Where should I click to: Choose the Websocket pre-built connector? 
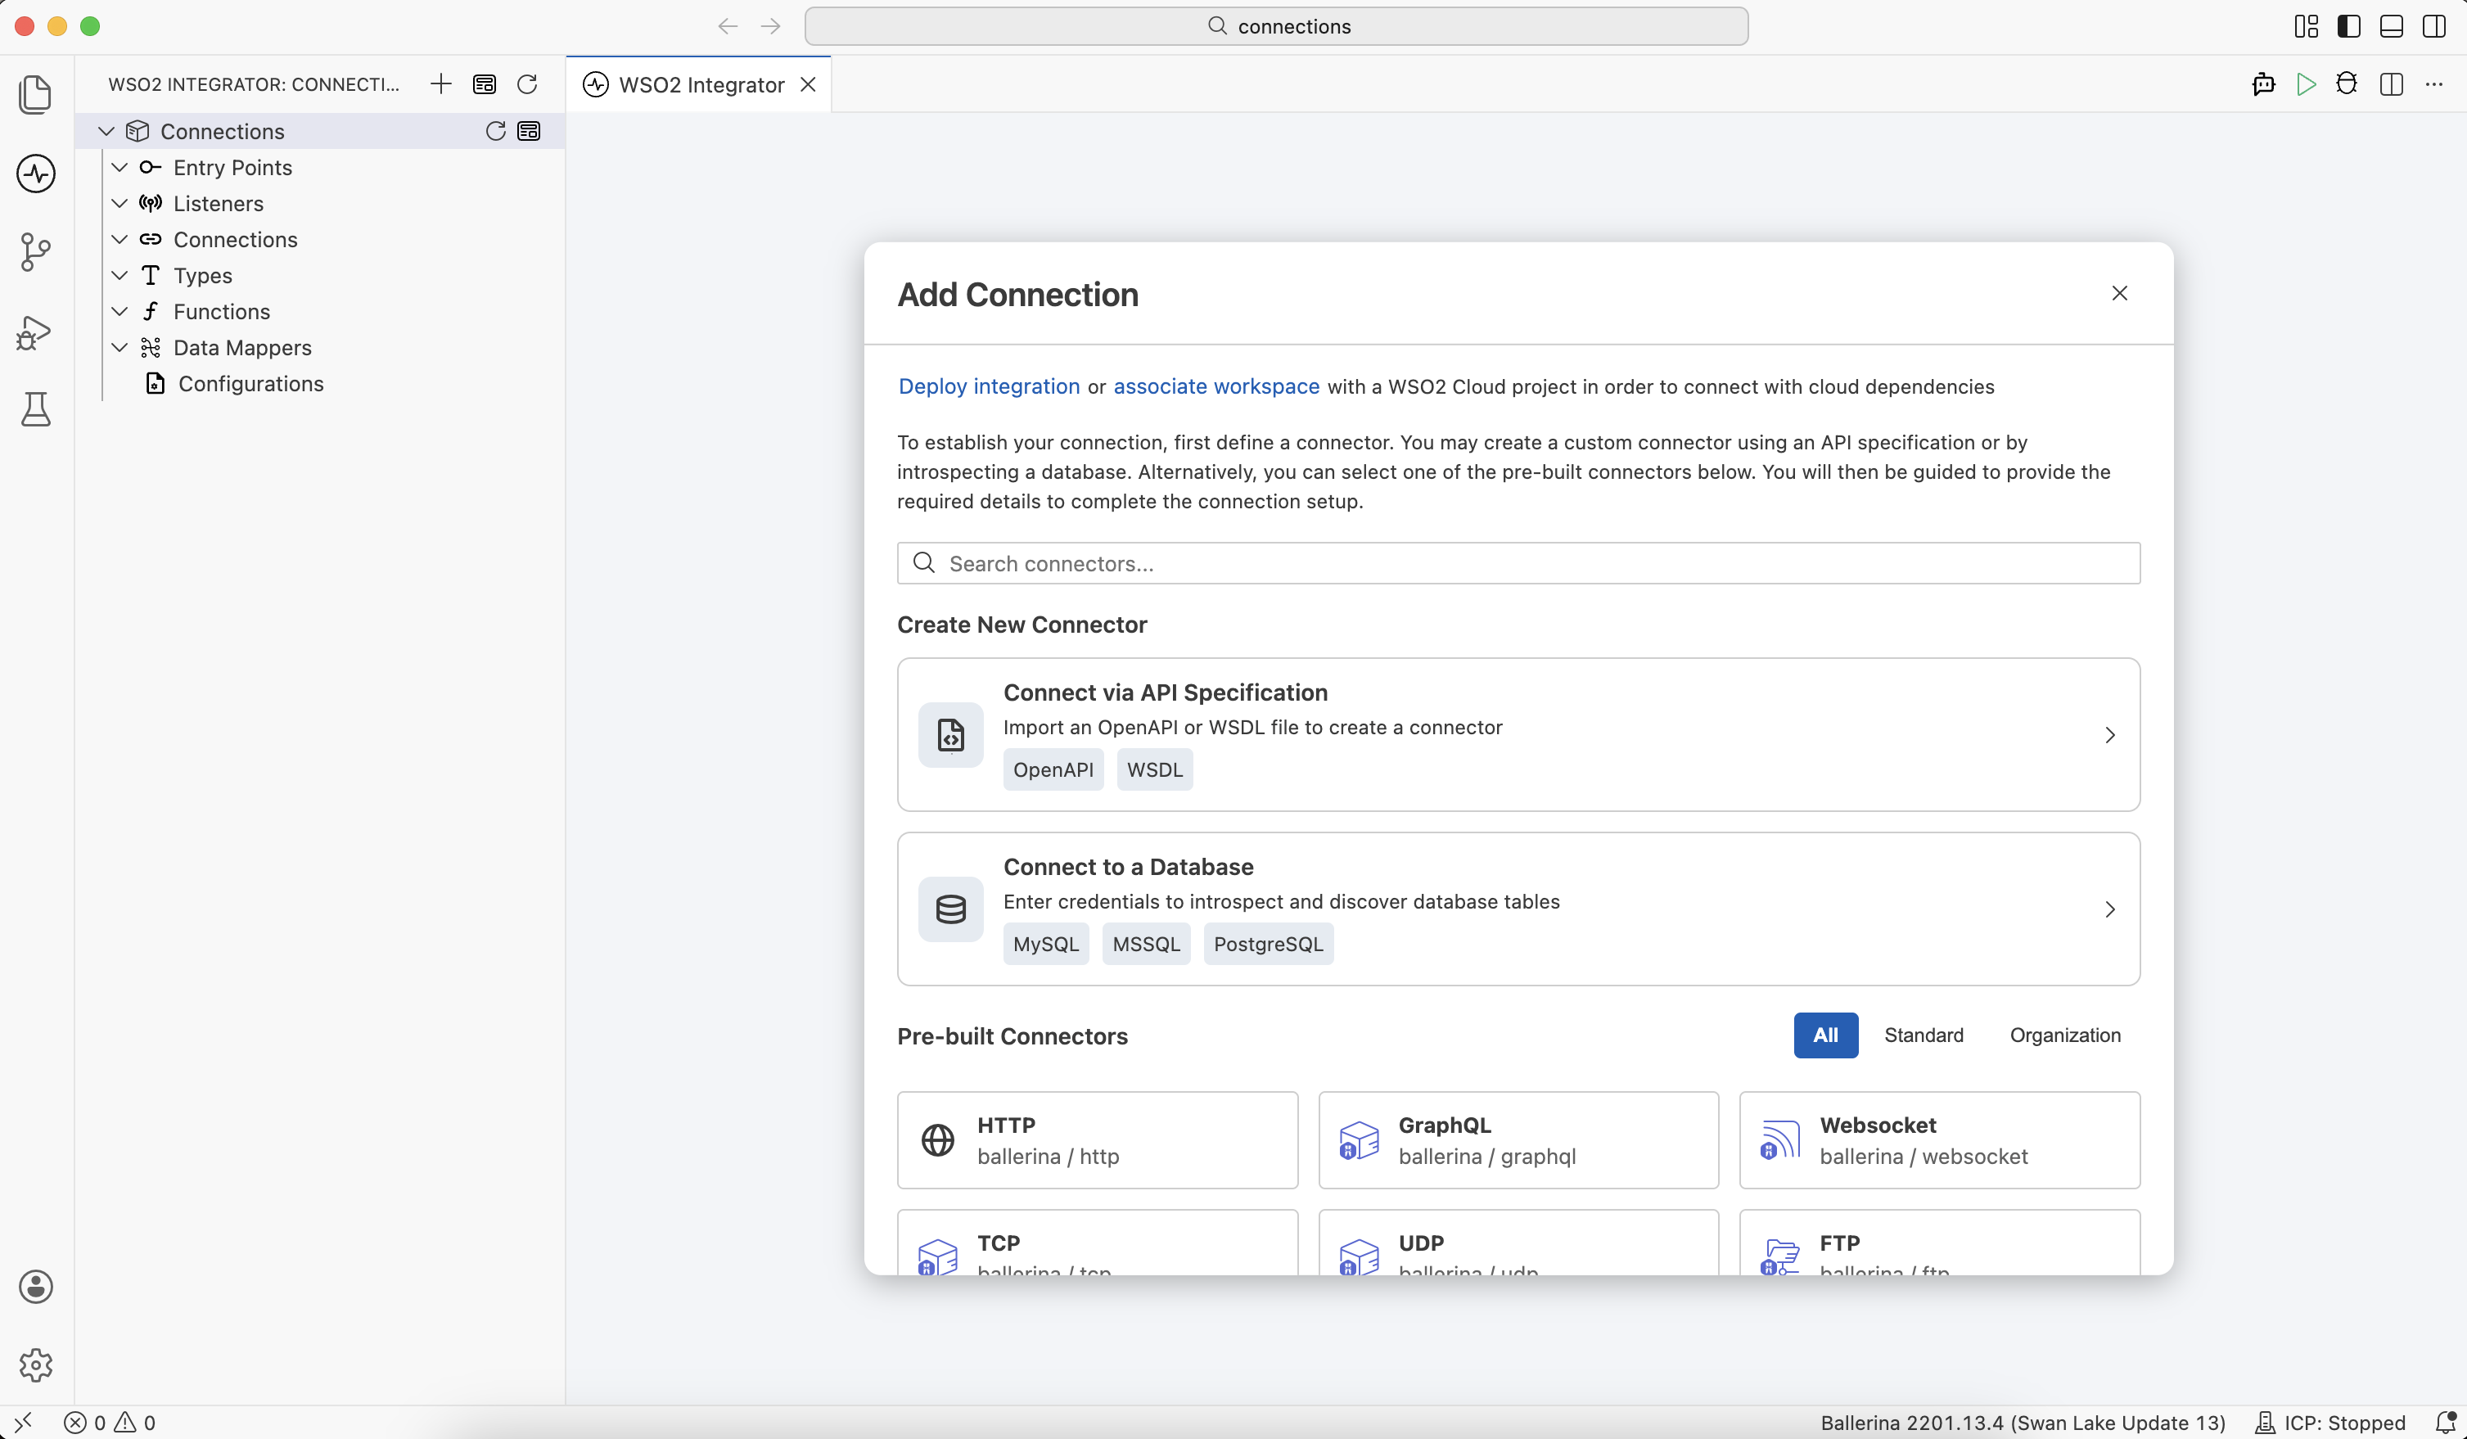(1939, 1140)
